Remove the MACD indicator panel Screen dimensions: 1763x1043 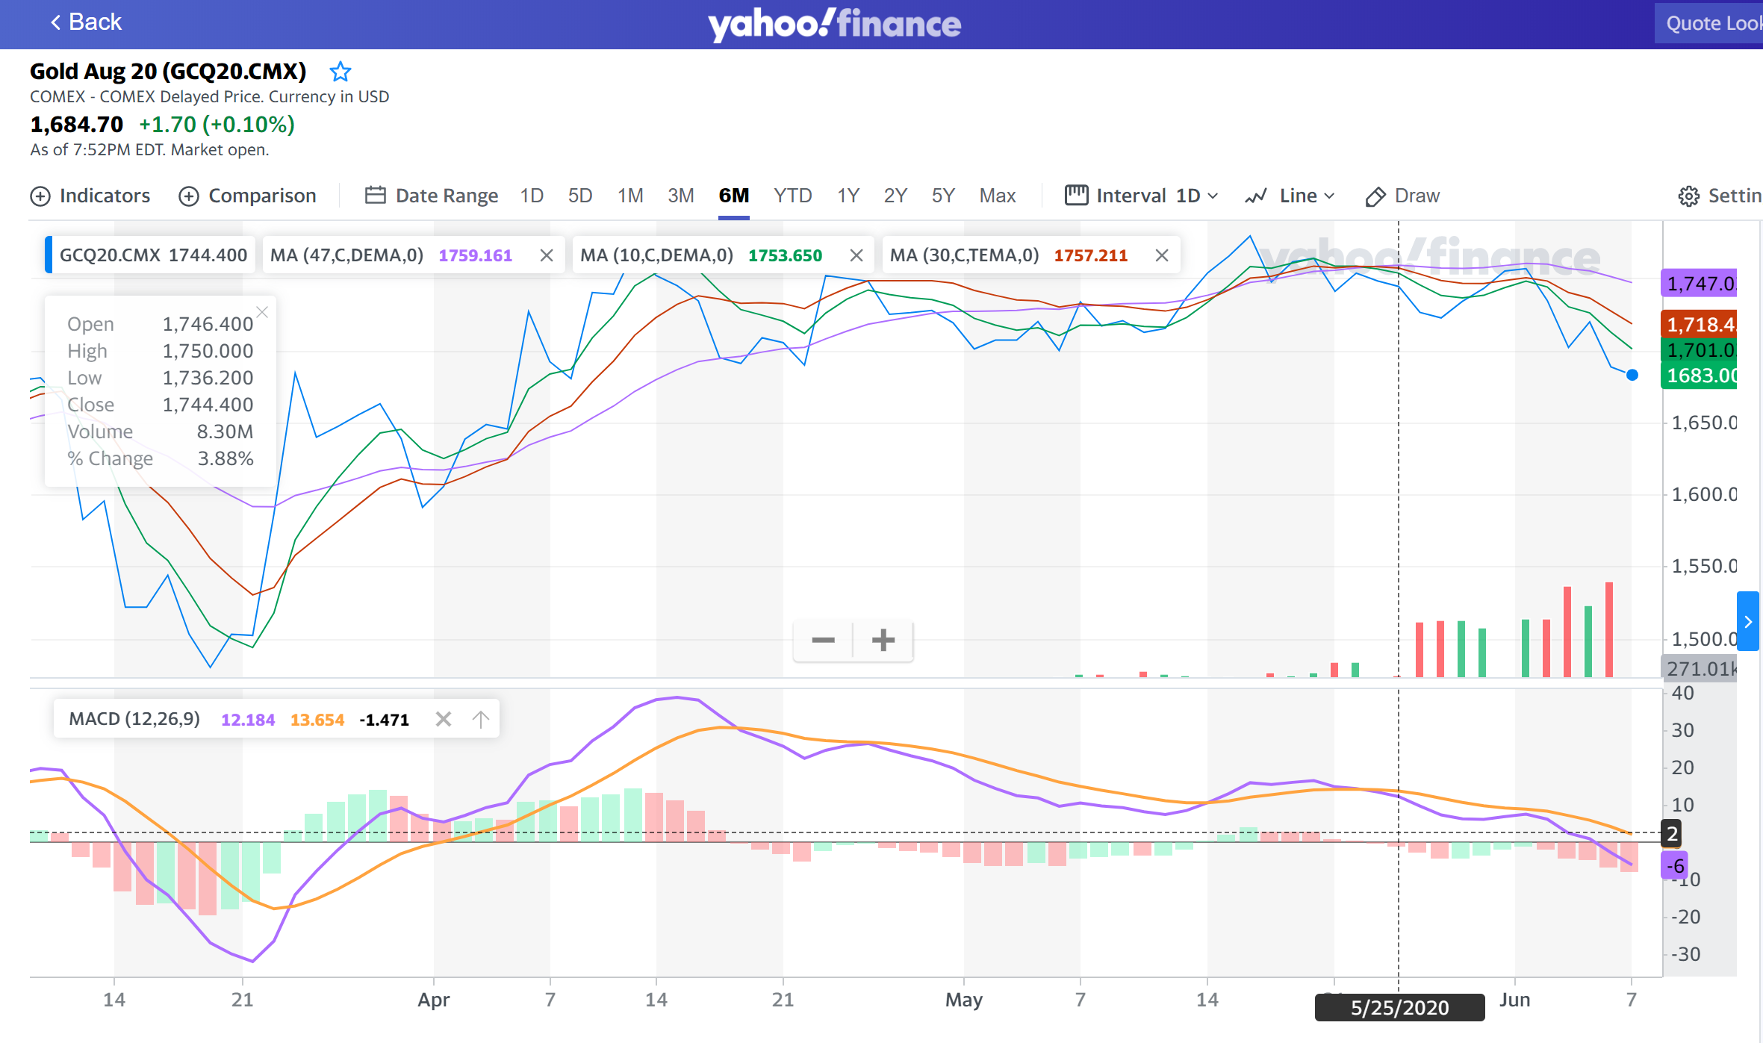tap(444, 719)
